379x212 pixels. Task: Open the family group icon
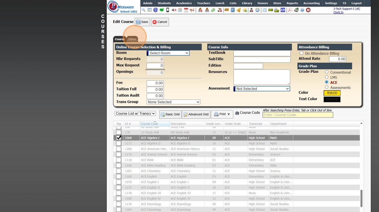pyautogui.click(x=220, y=10)
